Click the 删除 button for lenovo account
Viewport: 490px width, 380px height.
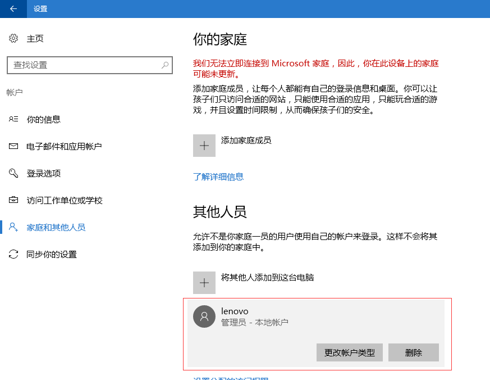point(413,352)
